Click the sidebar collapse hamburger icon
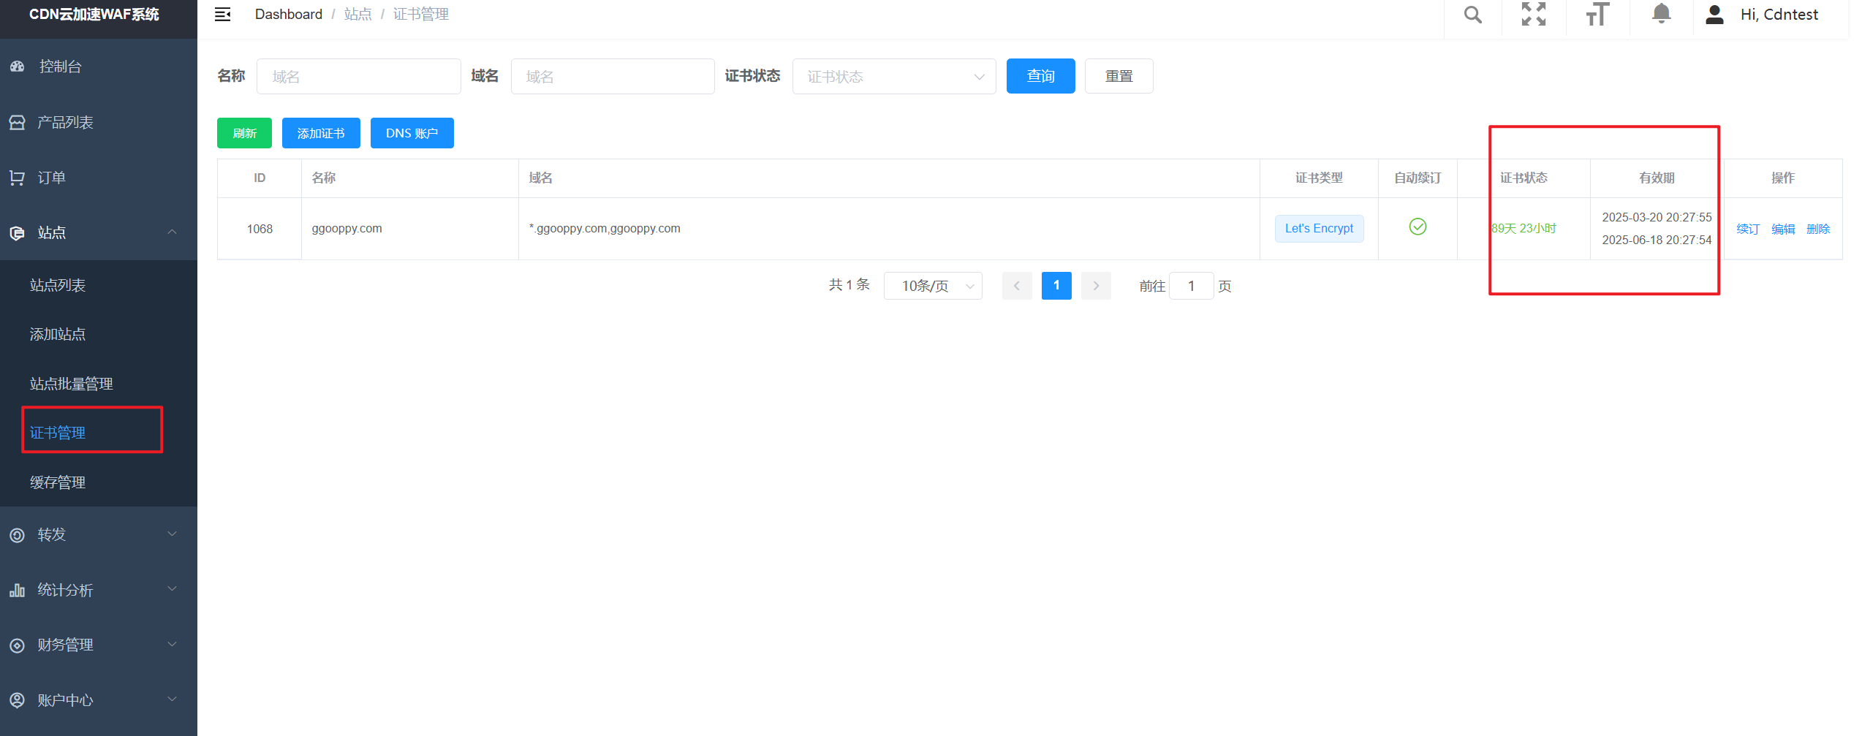Screen dimensions: 1862x736 222,15
